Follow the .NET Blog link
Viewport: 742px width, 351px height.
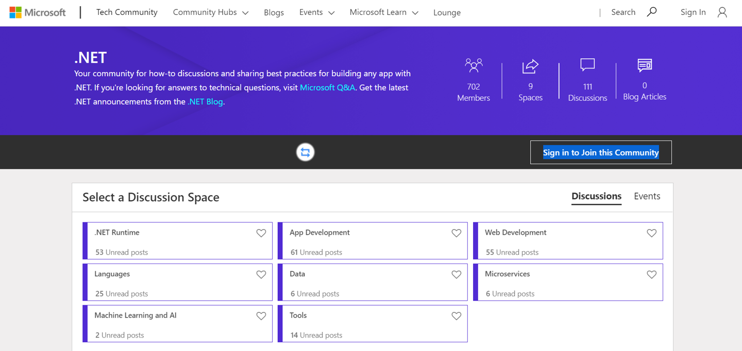pyautogui.click(x=206, y=101)
